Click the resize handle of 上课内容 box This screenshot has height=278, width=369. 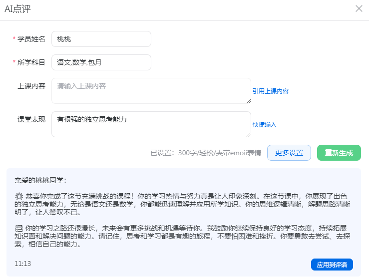tap(248, 101)
